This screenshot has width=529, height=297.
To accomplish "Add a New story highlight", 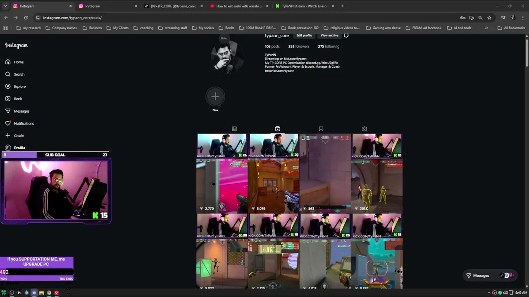I will click(x=215, y=97).
